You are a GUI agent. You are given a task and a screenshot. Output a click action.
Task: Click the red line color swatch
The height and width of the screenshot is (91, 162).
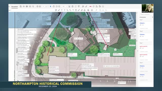click(90, 6)
